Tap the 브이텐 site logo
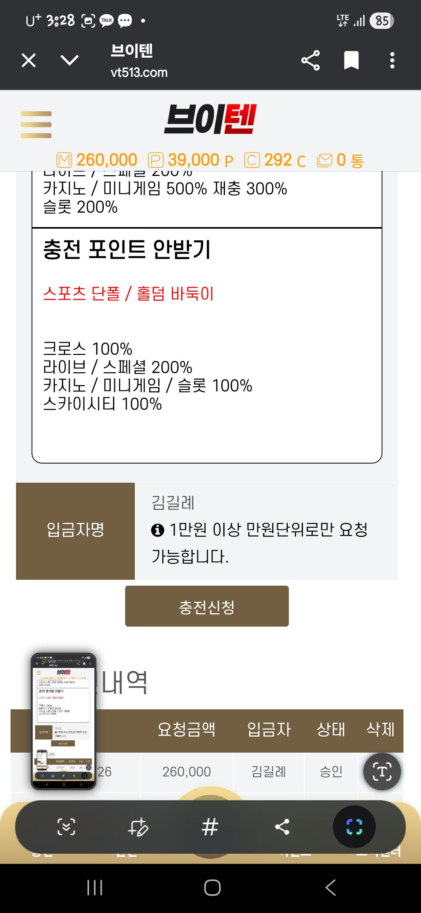The image size is (421, 913). (210, 119)
